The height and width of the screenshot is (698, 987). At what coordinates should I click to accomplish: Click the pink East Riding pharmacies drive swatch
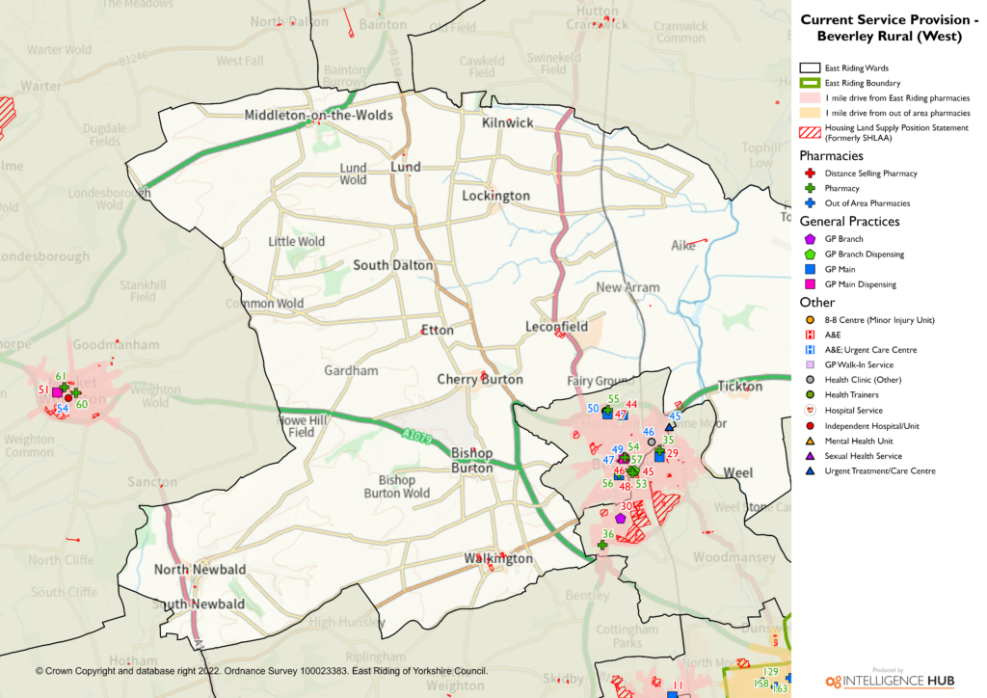pyautogui.click(x=810, y=98)
